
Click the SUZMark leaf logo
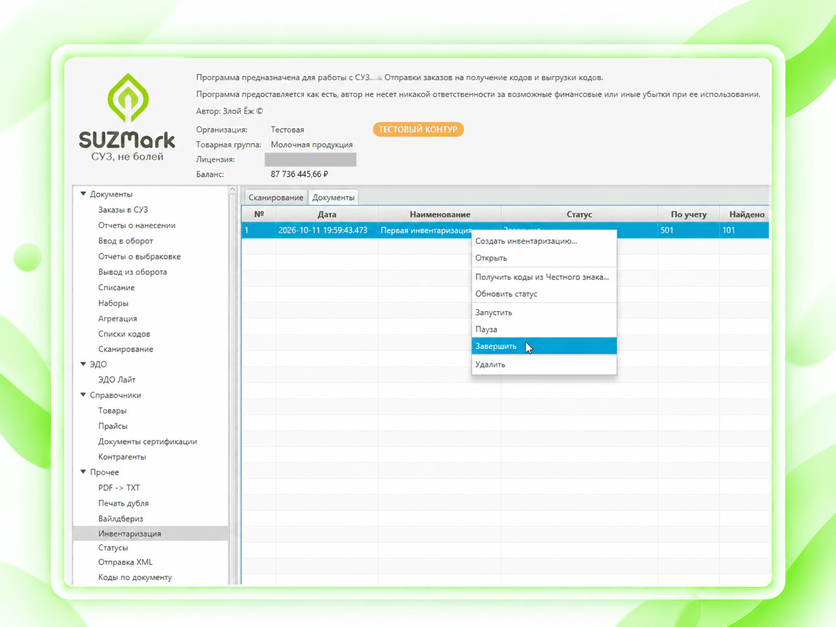pos(128,98)
